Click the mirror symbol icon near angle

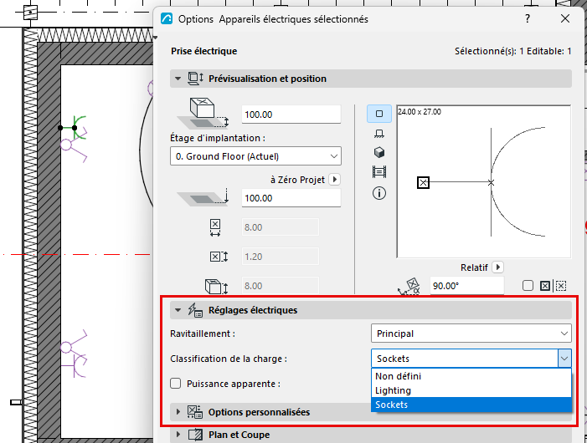[545, 286]
